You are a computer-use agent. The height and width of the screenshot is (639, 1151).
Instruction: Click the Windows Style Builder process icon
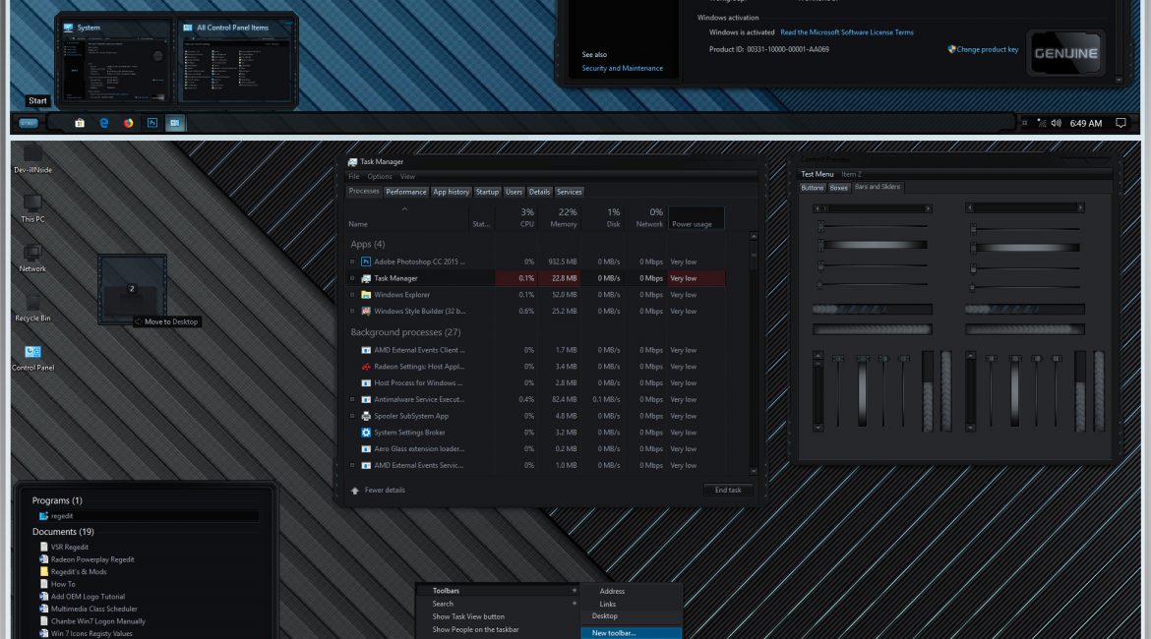coord(366,311)
